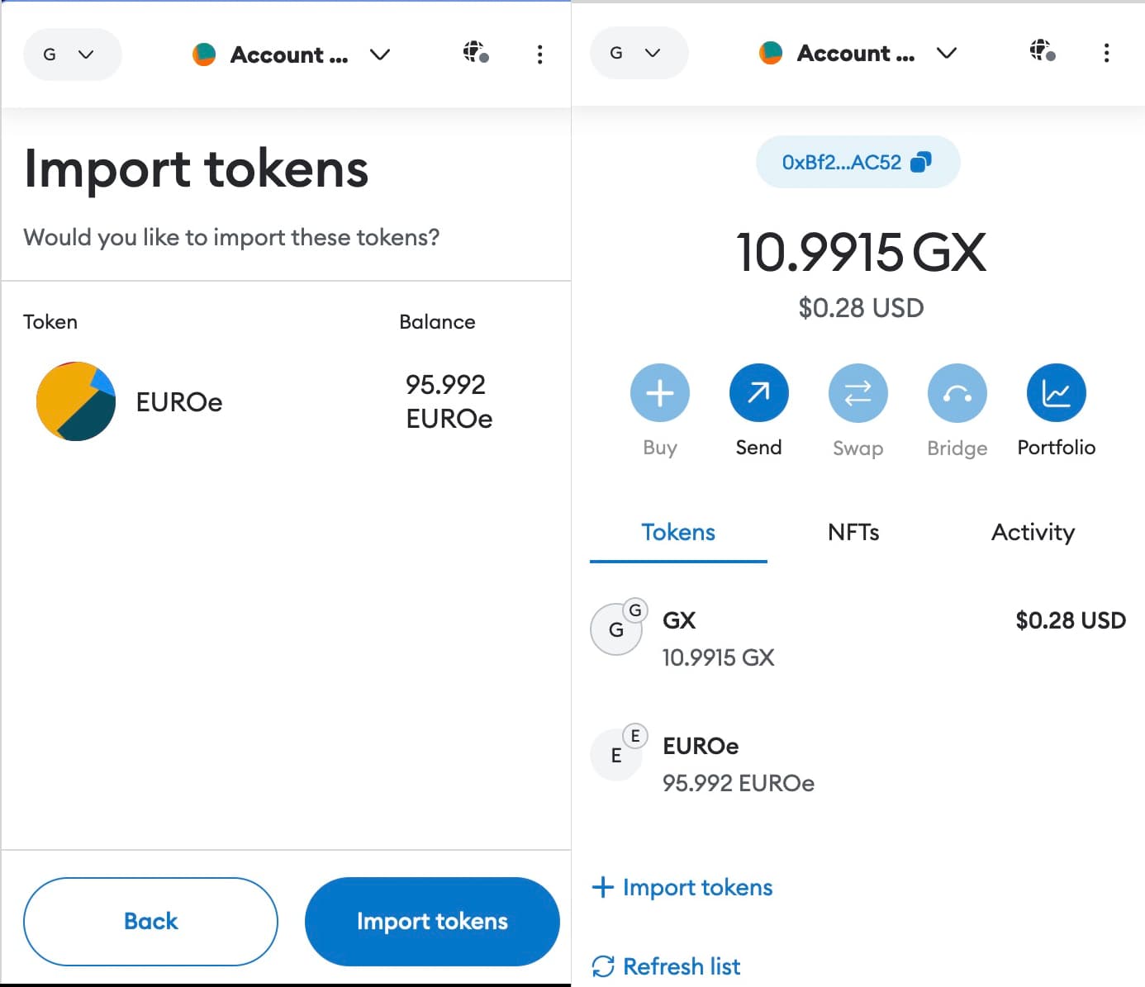Copy address 0xBf2...AC52
1145x987 pixels.
click(858, 162)
